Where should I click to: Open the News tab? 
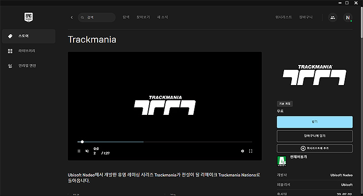tap(162, 17)
